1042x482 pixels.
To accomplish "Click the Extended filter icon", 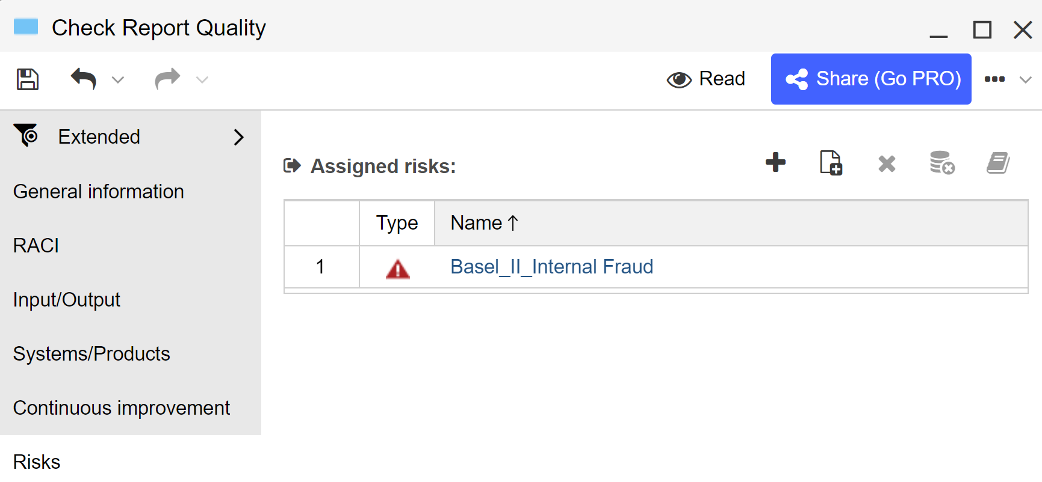I will [x=26, y=135].
